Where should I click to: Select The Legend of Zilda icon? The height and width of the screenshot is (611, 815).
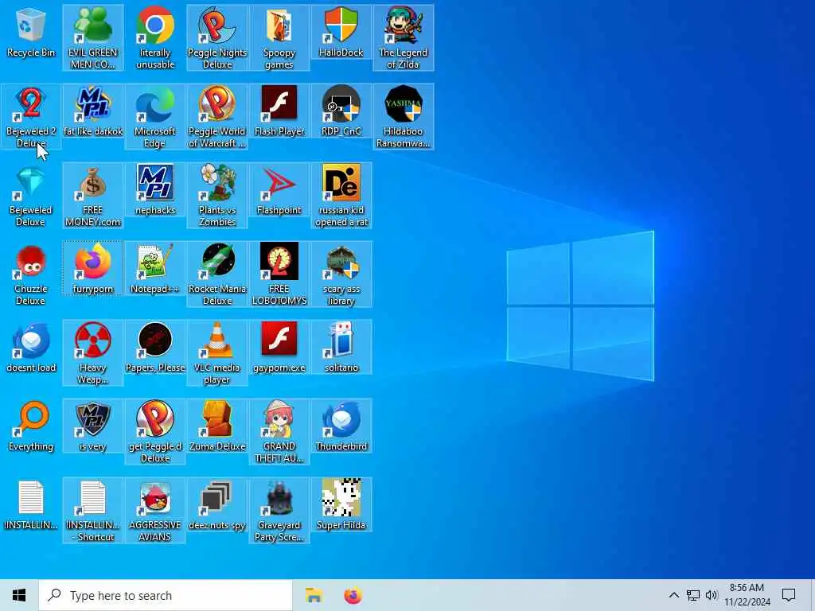pos(404,37)
